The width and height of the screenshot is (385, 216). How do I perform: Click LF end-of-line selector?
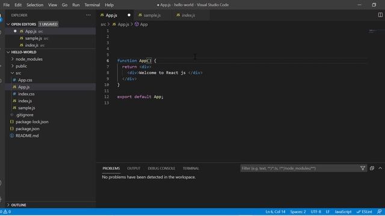[327, 212]
